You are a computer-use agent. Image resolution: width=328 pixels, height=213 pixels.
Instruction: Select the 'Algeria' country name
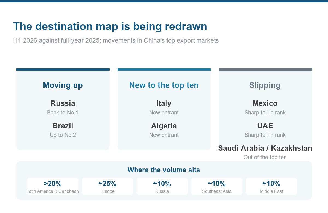pos(164,126)
